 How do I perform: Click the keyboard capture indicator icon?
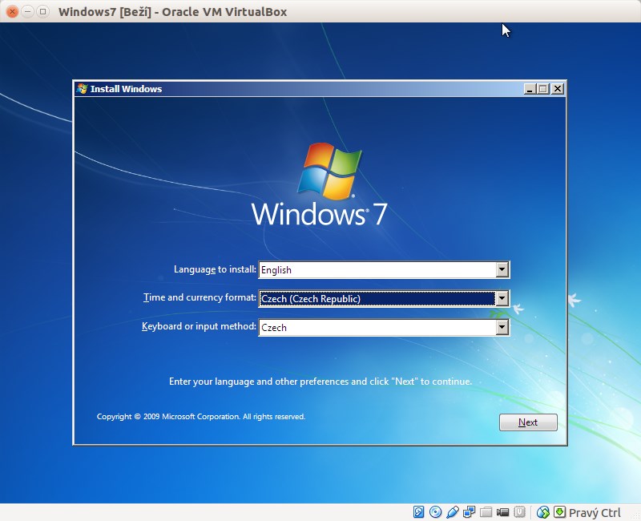coord(559,511)
